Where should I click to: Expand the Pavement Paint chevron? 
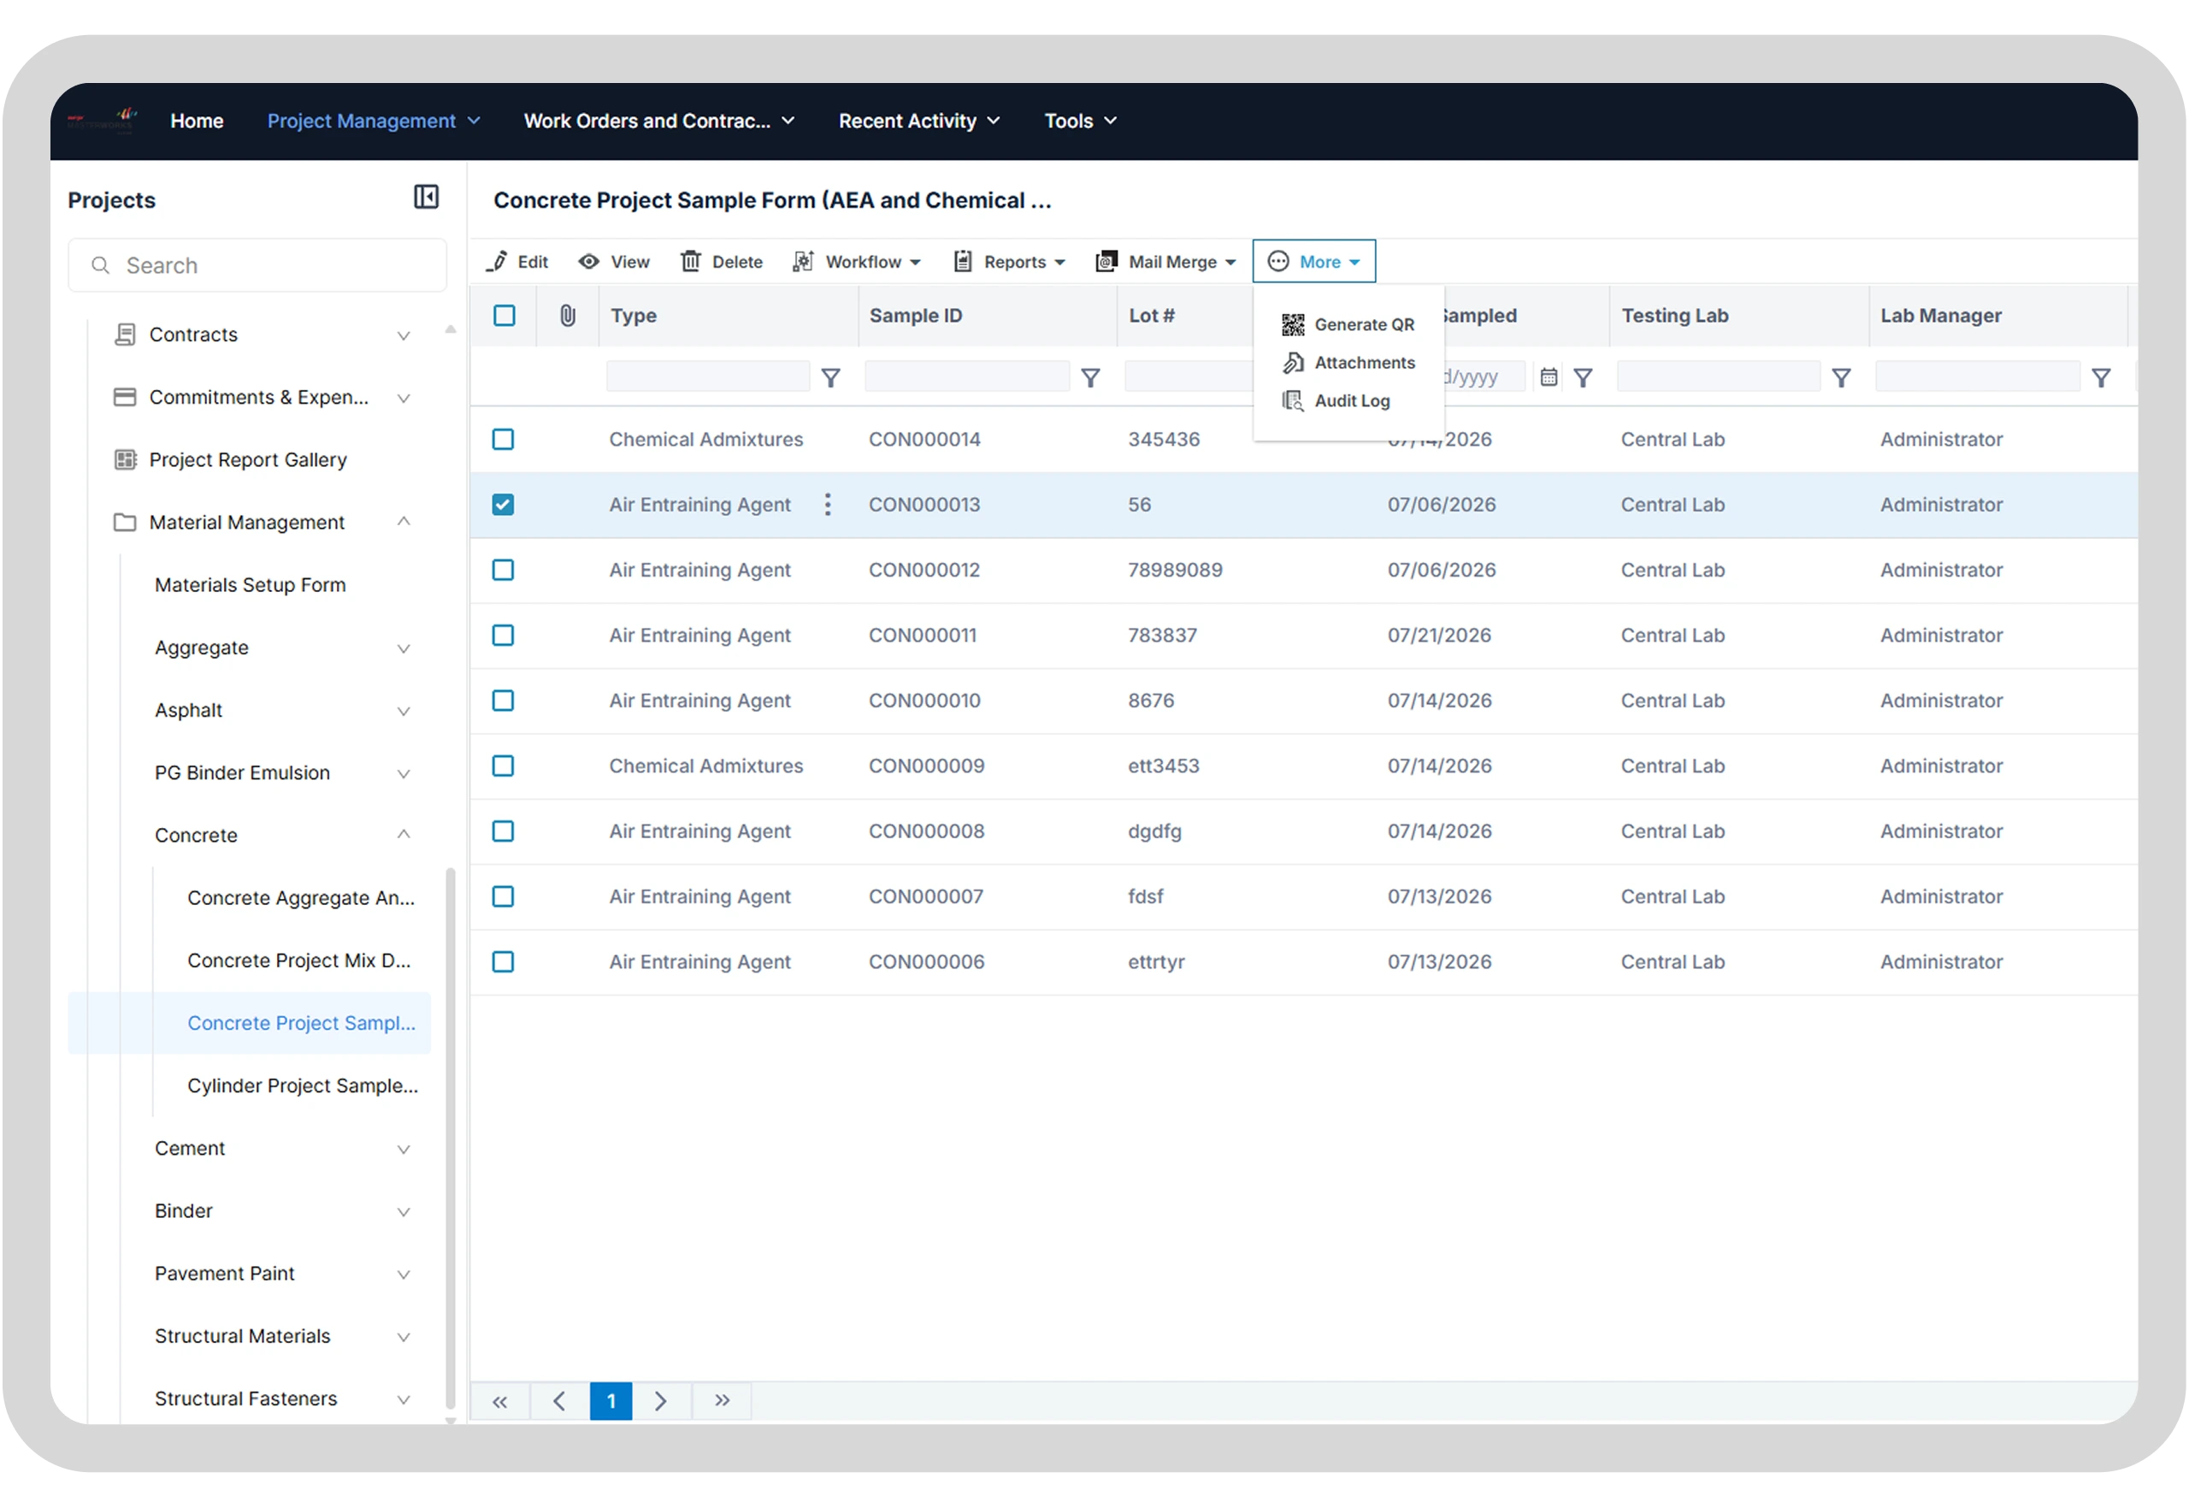[404, 1274]
